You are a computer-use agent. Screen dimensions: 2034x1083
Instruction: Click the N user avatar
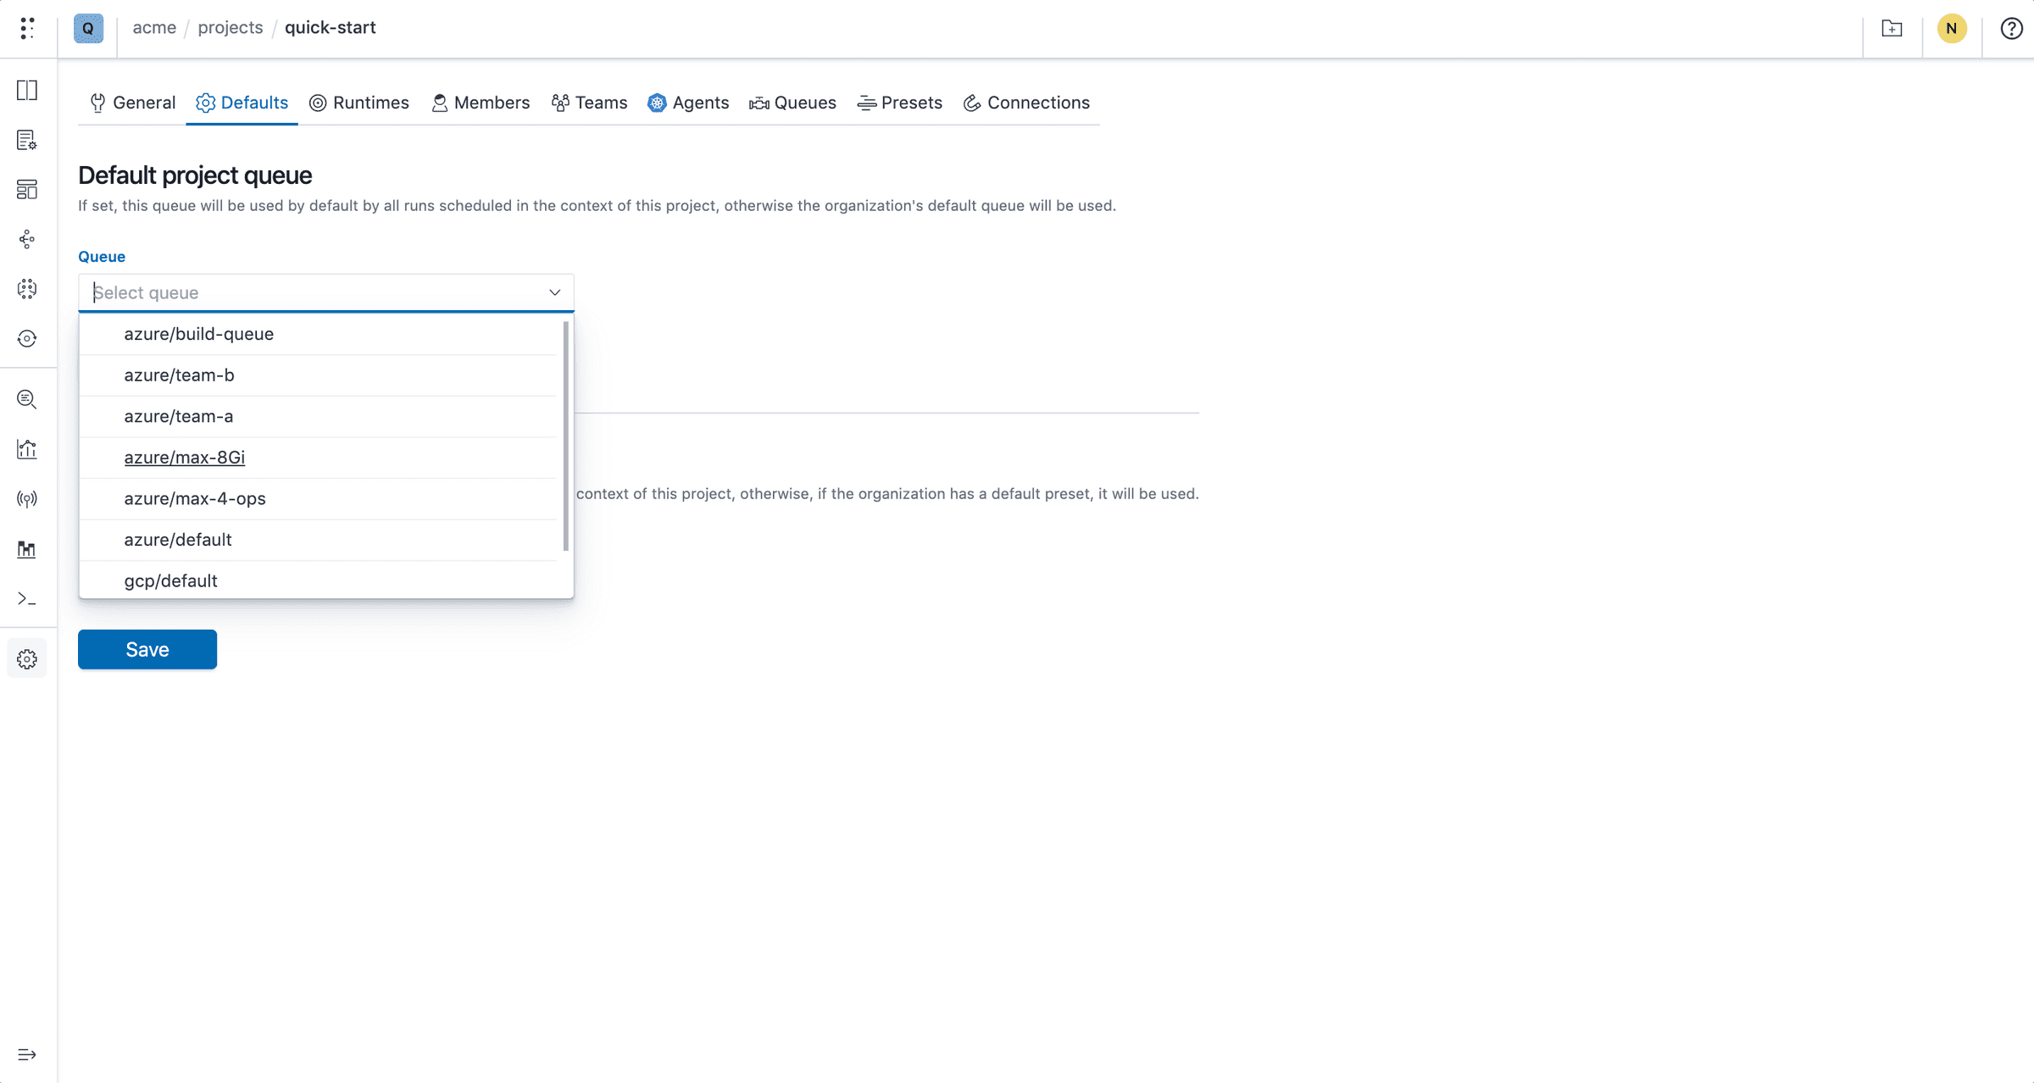click(1951, 28)
